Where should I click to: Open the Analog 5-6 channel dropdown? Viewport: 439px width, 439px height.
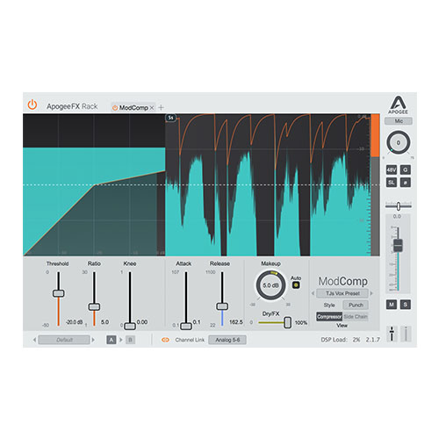tap(227, 340)
